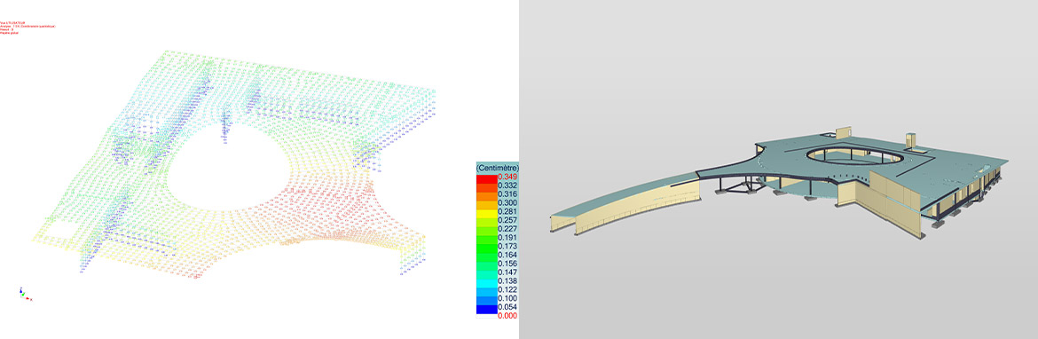Viewport: 1038px width, 339px height.
Task: Click the Centimètre legend header
Action: (x=498, y=169)
